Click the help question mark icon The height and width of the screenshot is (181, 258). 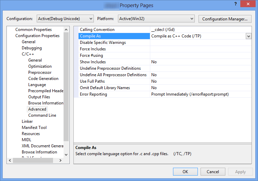pyautogui.click(x=236, y=4)
